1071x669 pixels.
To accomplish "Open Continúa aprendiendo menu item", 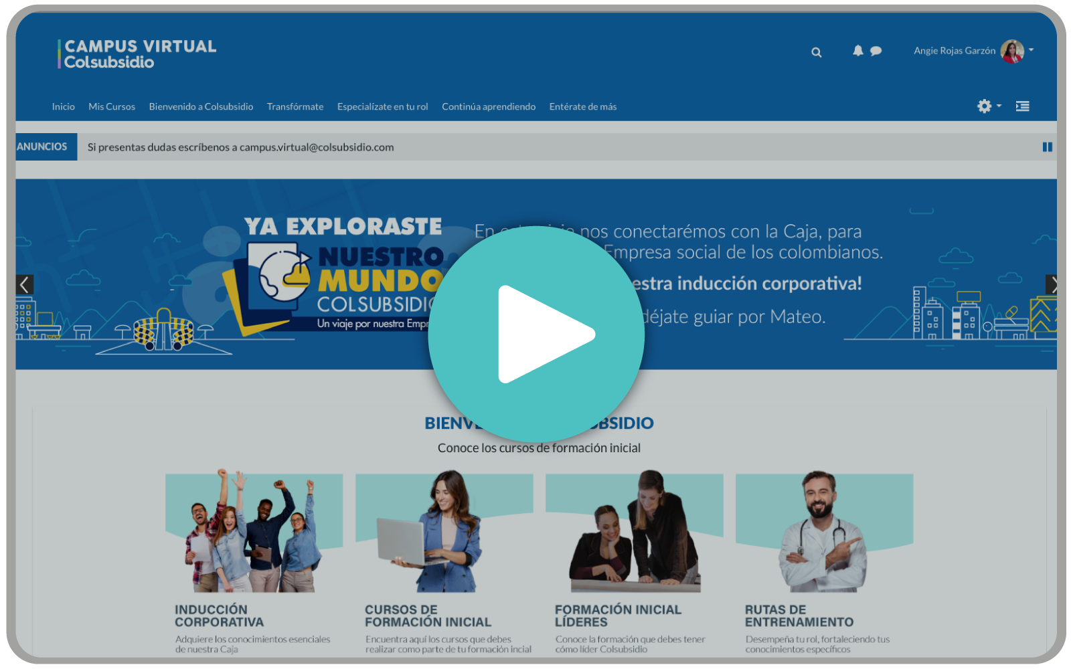I will [489, 106].
